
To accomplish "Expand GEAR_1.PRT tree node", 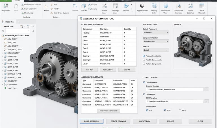I will click(x=3, y=60).
